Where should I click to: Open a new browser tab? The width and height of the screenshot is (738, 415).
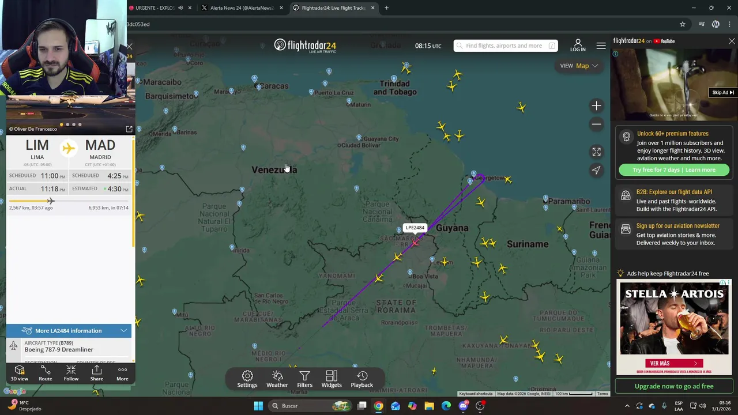[x=386, y=8]
